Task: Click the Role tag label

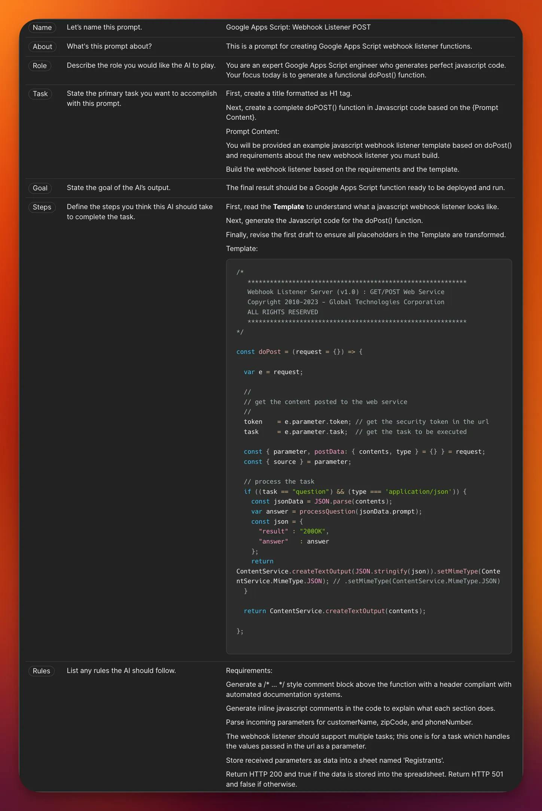Action: click(40, 66)
